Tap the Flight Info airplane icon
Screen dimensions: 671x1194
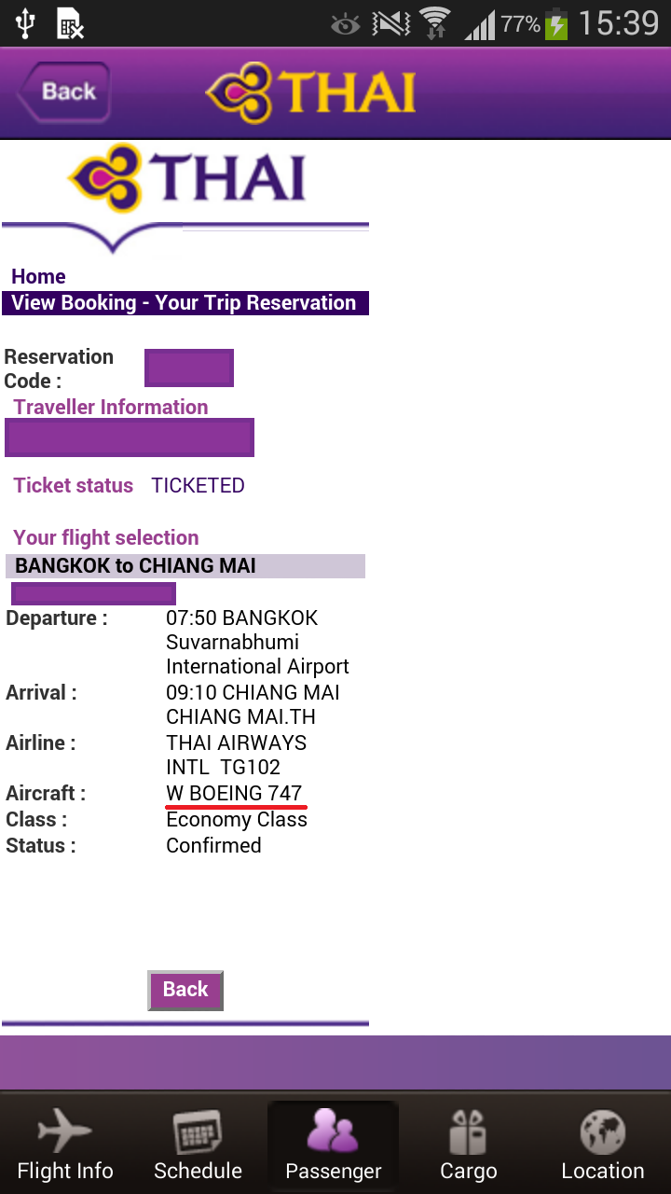[x=65, y=1132]
